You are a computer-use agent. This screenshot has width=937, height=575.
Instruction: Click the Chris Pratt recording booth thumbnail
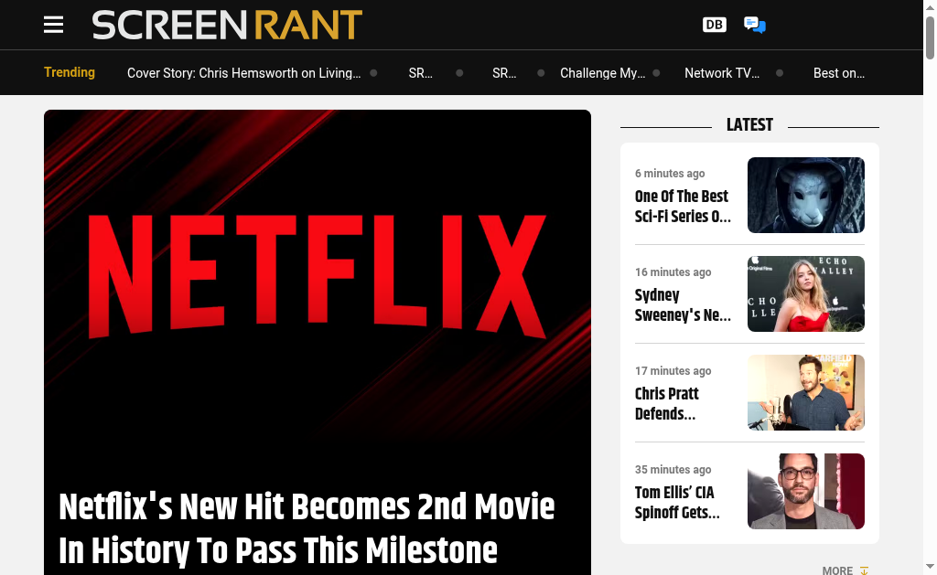pos(806,392)
